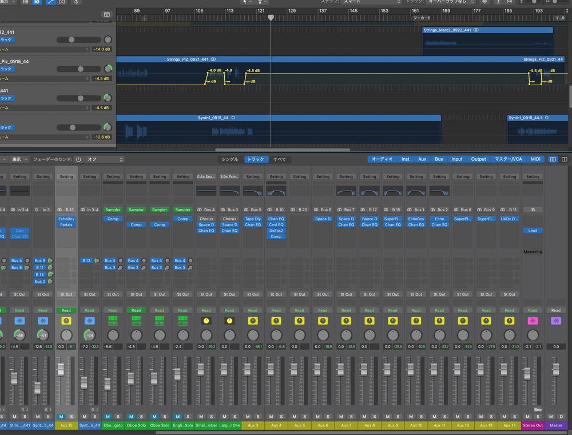
Task: Toggle the fader sends power icon
Action: click(x=78, y=160)
